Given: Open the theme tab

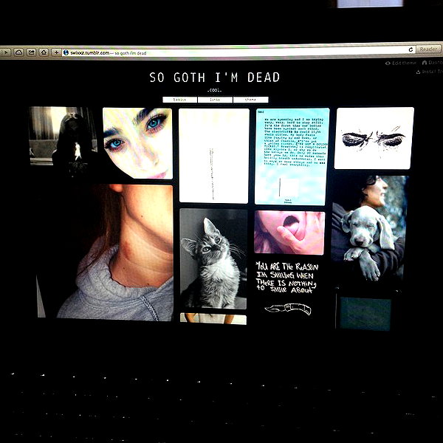Looking at the screenshot, I should tap(250, 100).
